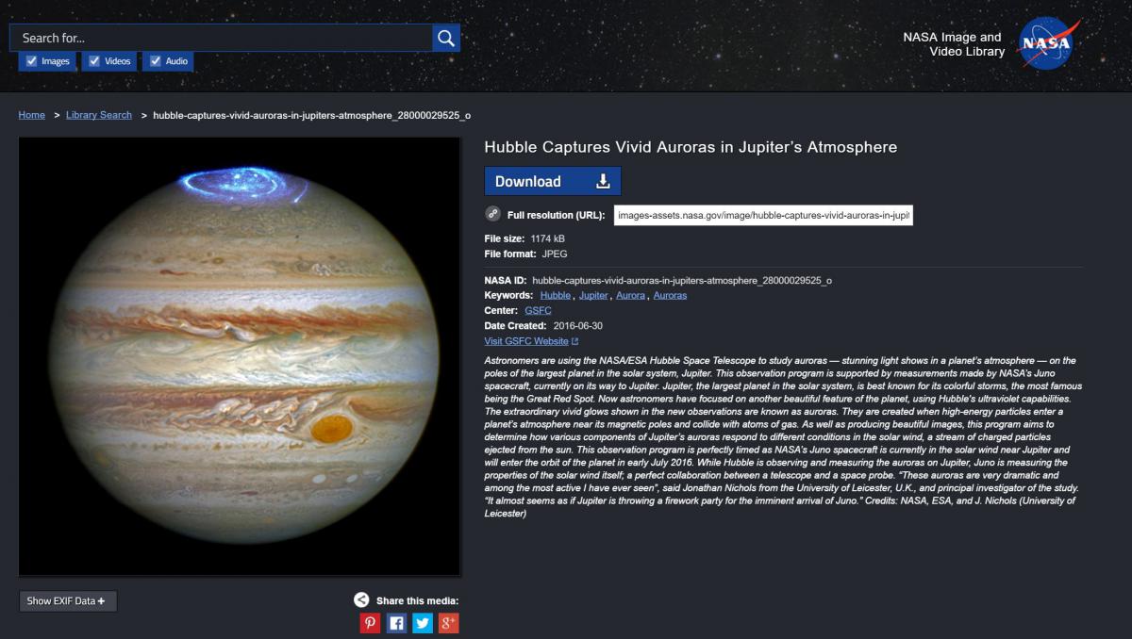Image resolution: width=1132 pixels, height=639 pixels.
Task: Open the NASA logo homepage
Action: 1048,43
